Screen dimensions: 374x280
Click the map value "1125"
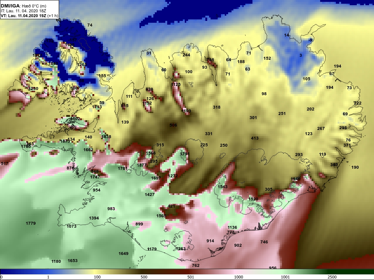[176, 84]
